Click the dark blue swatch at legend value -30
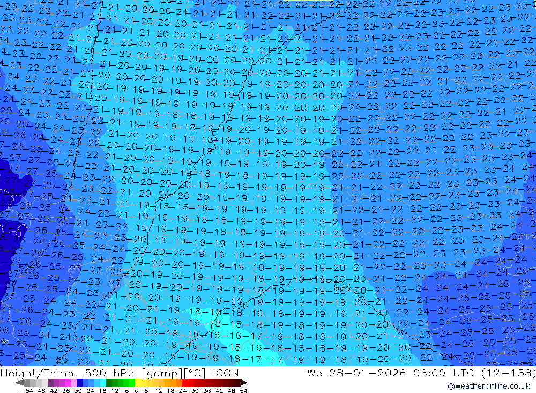Image resolution: width=536 pixels, height=393 pixels. (x=79, y=382)
